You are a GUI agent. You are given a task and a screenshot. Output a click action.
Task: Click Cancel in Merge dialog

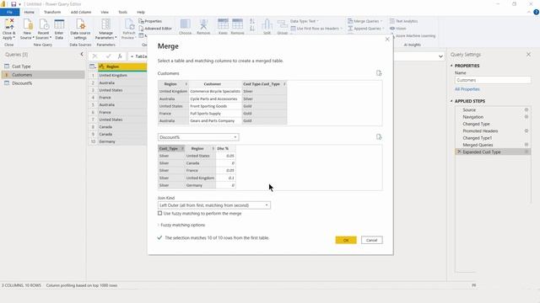click(371, 240)
